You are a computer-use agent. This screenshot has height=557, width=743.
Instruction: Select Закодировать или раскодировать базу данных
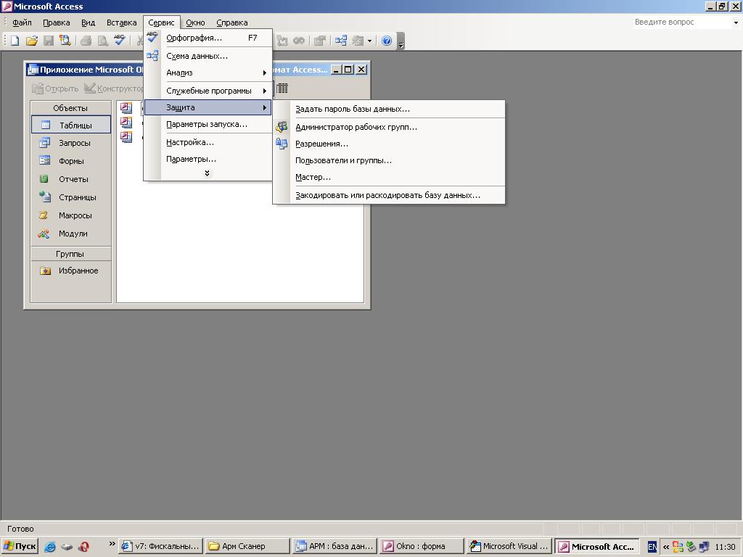coord(389,195)
